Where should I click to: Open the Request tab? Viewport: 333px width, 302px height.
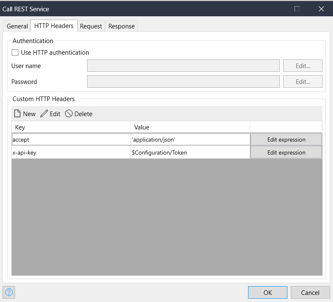click(91, 26)
